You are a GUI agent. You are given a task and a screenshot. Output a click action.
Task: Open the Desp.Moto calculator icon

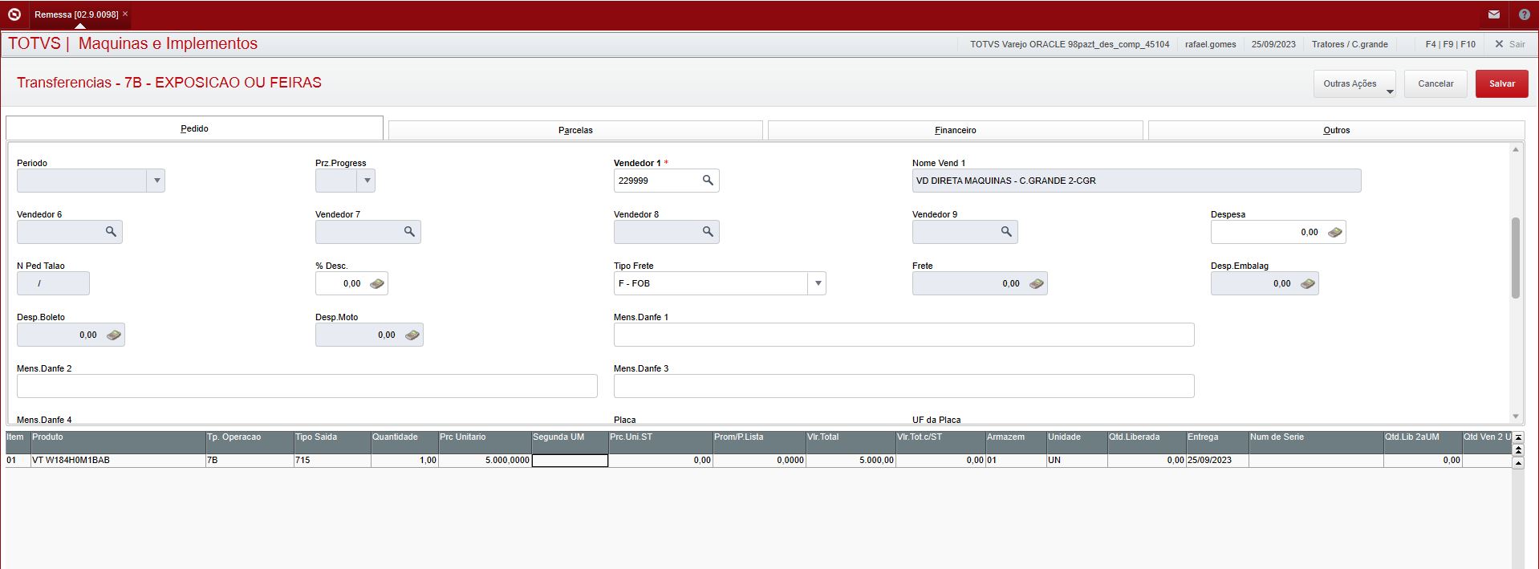tap(412, 335)
